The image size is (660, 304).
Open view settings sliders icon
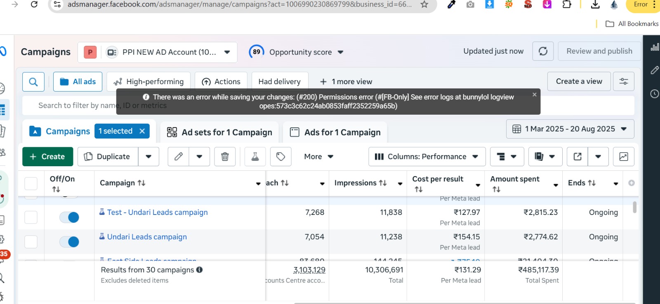coord(624,81)
